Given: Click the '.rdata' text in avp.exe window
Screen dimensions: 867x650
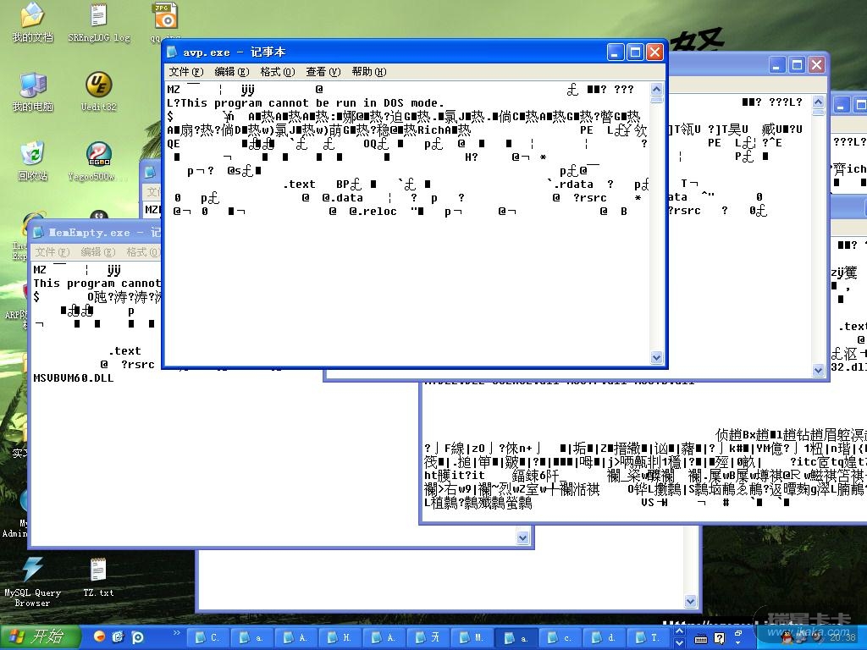Looking at the screenshot, I should (573, 184).
